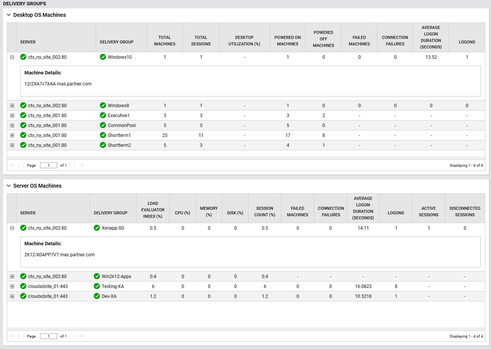491x349 pixels.
Task: Click the green icon next to cloudxdsite_01:443 for Dev-XA
Action: point(23,296)
